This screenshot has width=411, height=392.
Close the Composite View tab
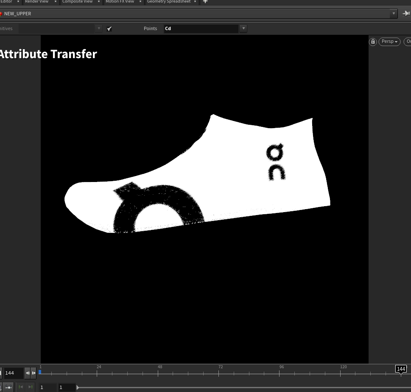click(x=99, y=2)
